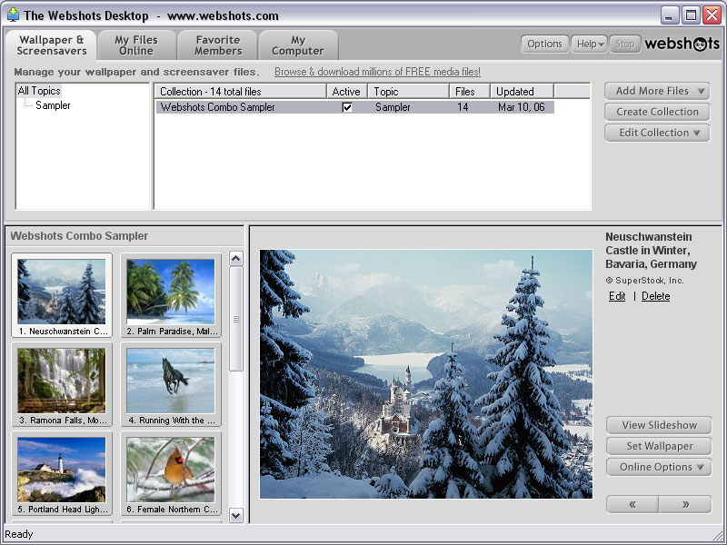727x545 pixels.
Task: Select Sampler topic in the tree
Action: pyautogui.click(x=53, y=105)
